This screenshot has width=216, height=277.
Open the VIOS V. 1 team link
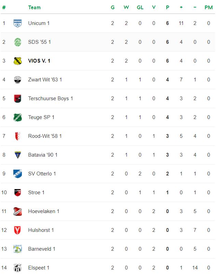click(x=39, y=61)
